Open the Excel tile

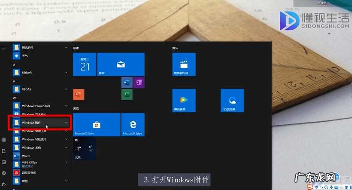click(x=127, y=94)
